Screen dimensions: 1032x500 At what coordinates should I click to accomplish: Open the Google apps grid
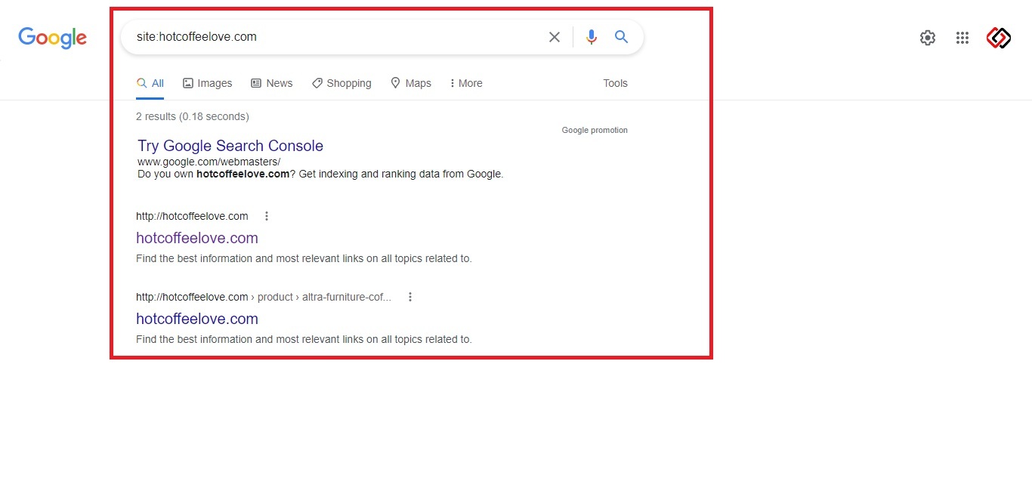[962, 38]
